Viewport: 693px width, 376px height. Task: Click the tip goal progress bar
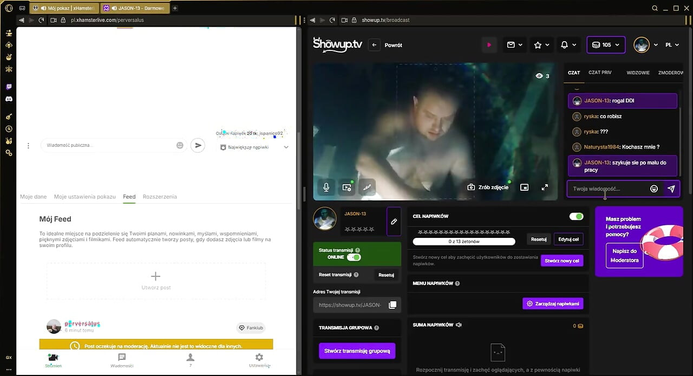(464, 241)
